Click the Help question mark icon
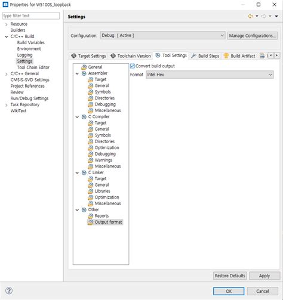This screenshot has height=300, width=283. tap(9, 291)
